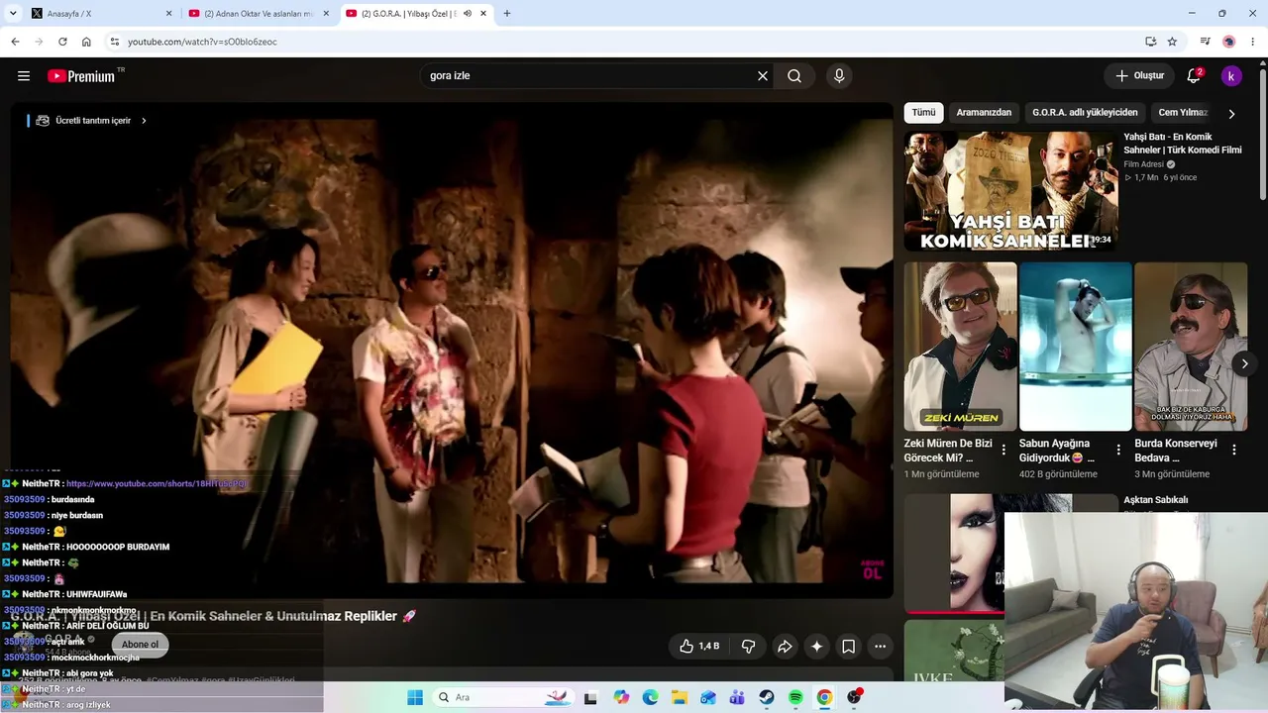Viewport: 1268px width, 713px height.
Task: Launch Copilot from taskbar
Action: click(x=621, y=697)
